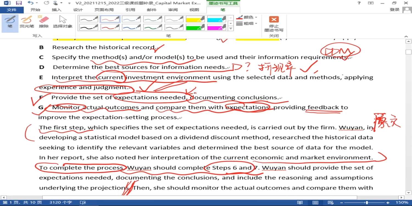Select the 笔 (Pen) ink tool

pyautogui.click(x=10, y=22)
